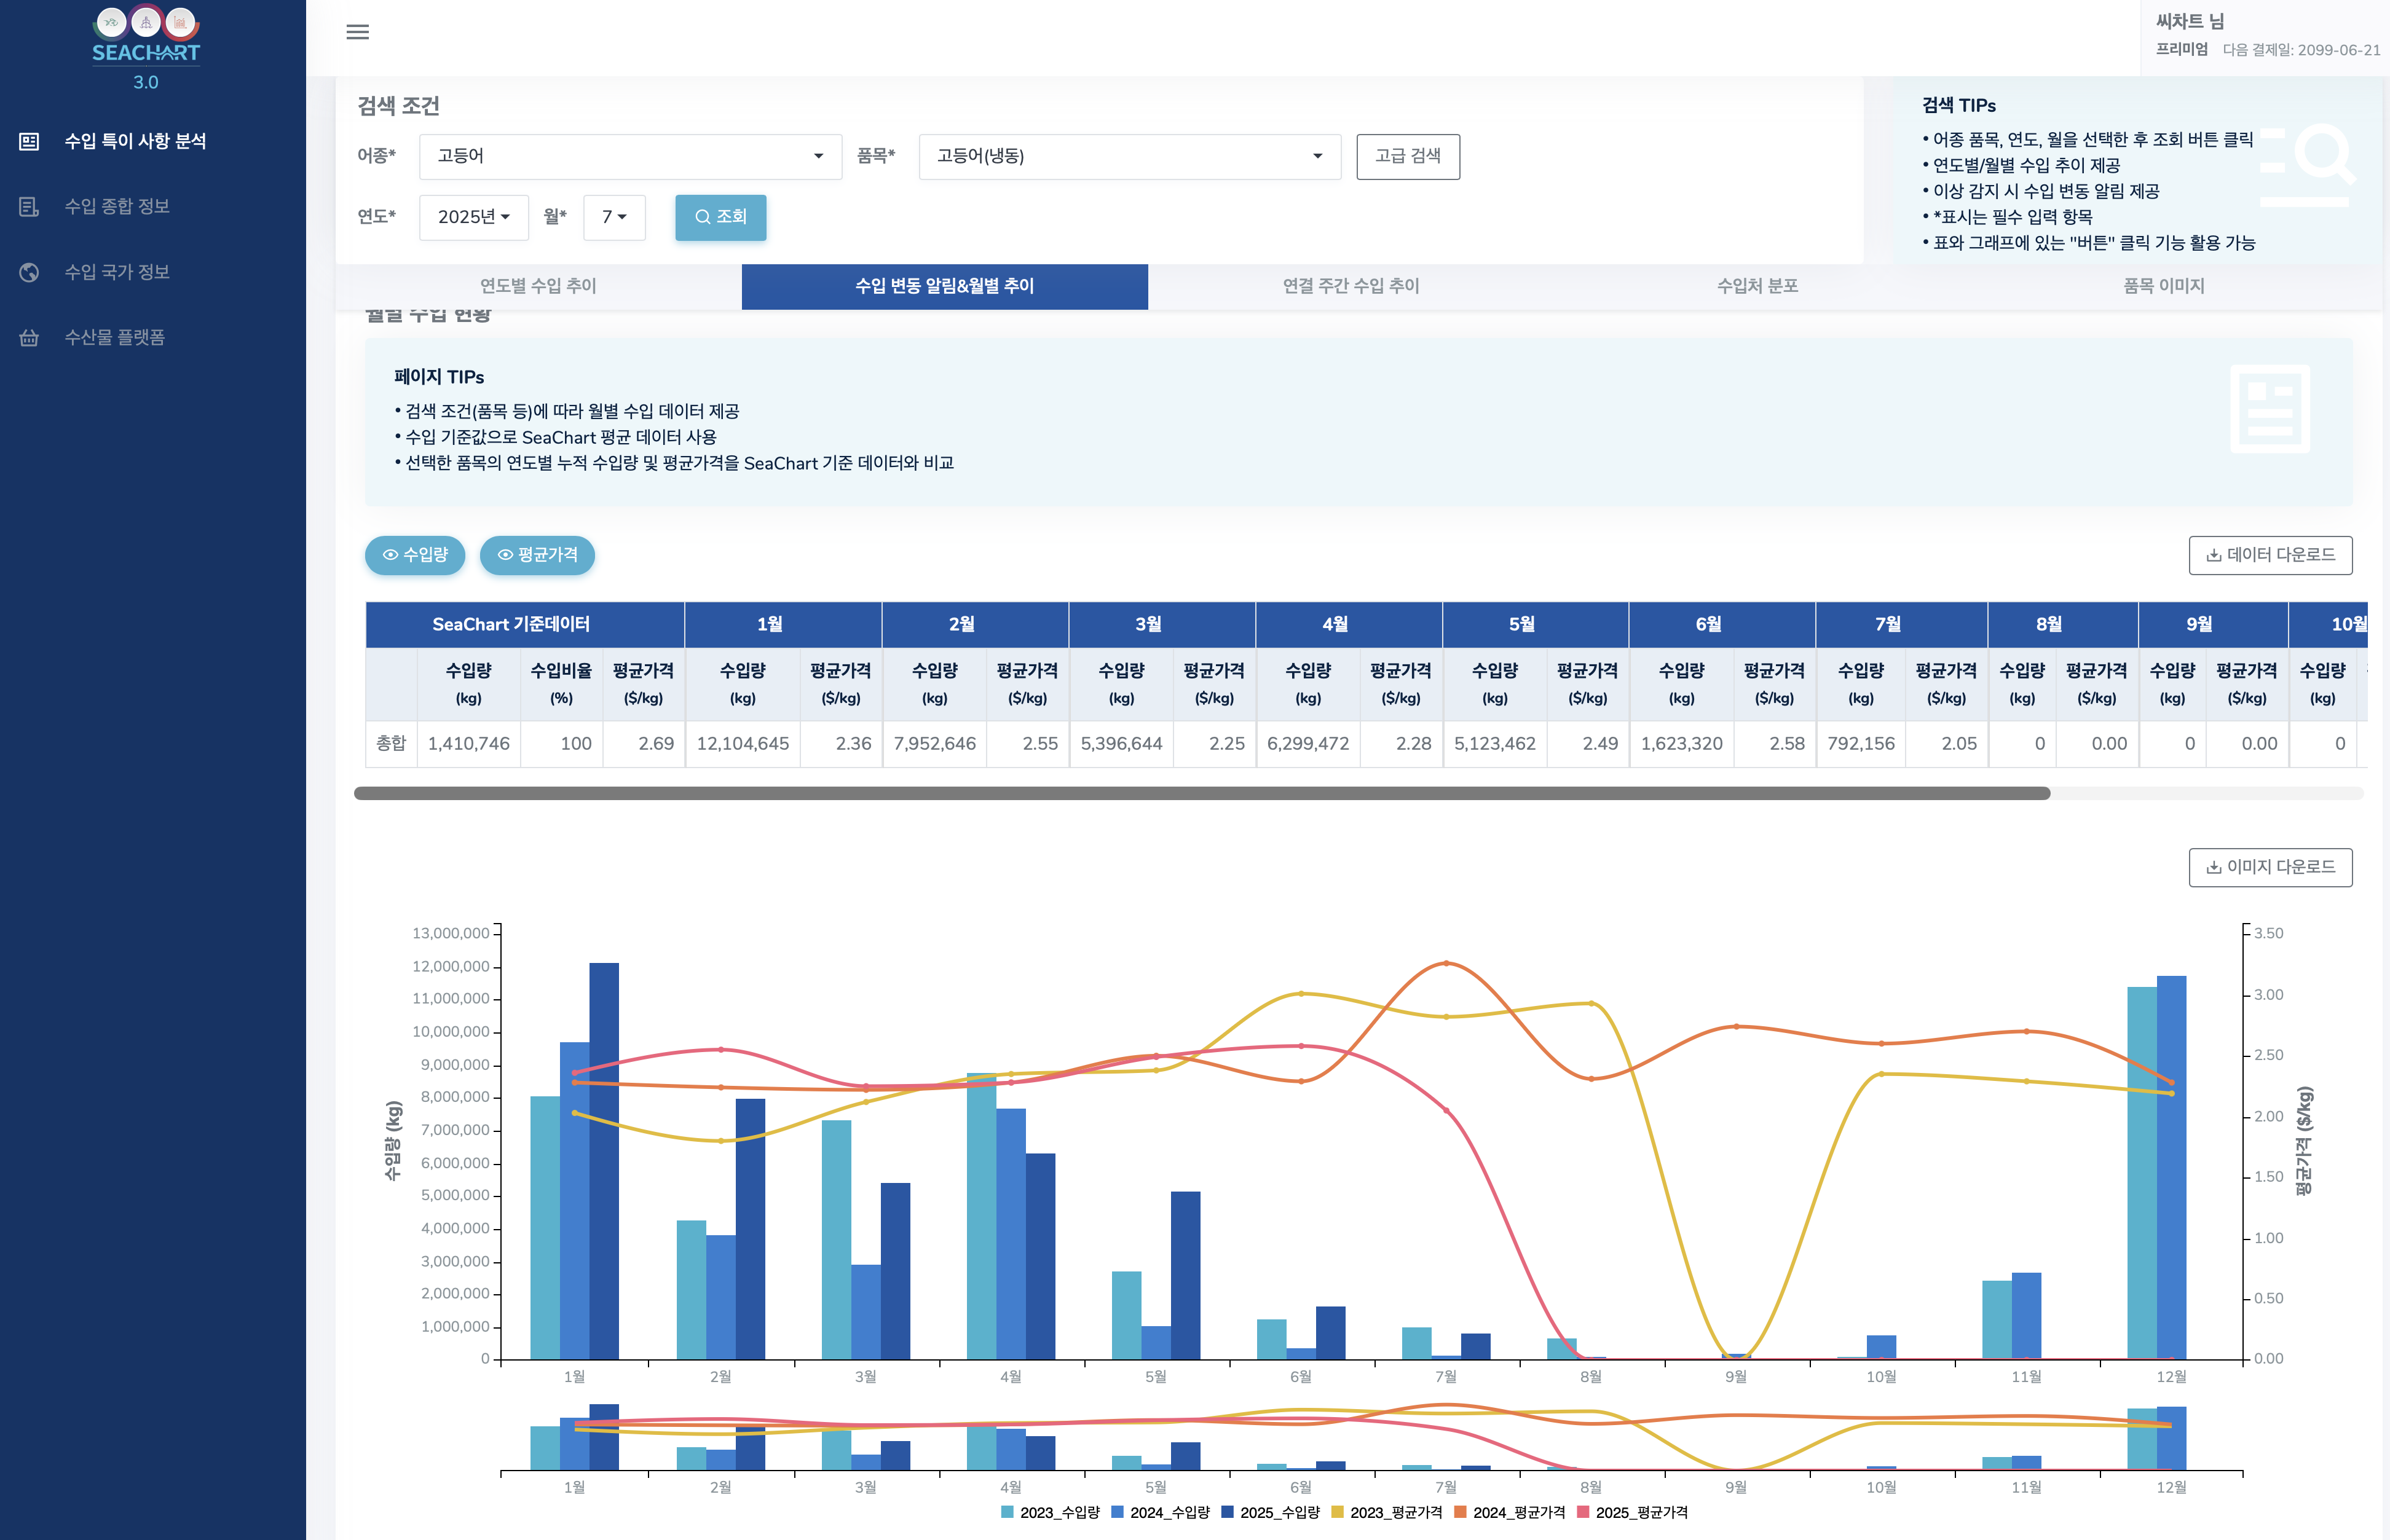2390x1540 pixels.
Task: Toggle the 수입량 eye visibility button
Action: point(415,555)
